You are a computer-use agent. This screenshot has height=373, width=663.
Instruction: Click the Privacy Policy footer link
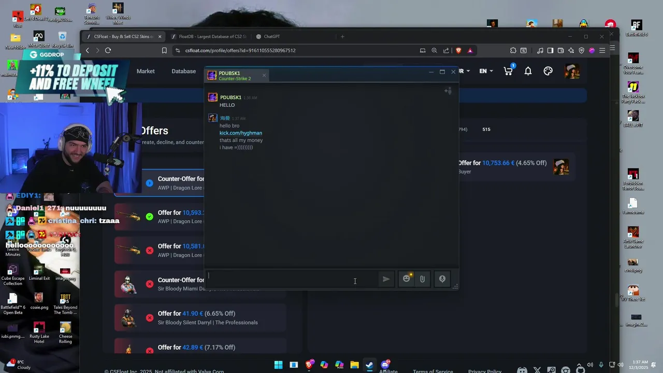(485, 371)
